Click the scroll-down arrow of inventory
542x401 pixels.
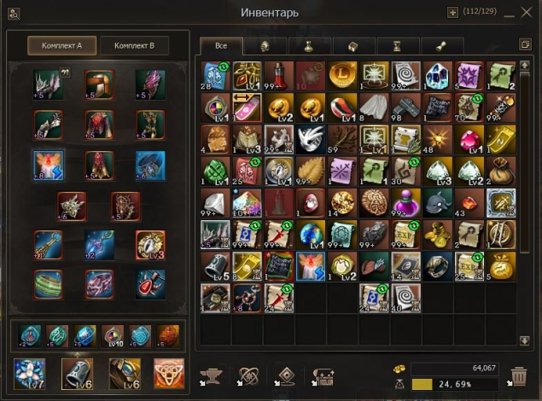click(x=525, y=341)
